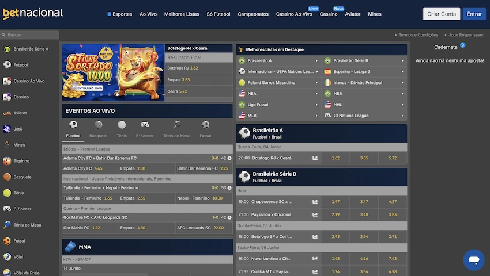Expand Roland Garros Masculino list arrow
The image size is (490, 276).
[x=316, y=83]
